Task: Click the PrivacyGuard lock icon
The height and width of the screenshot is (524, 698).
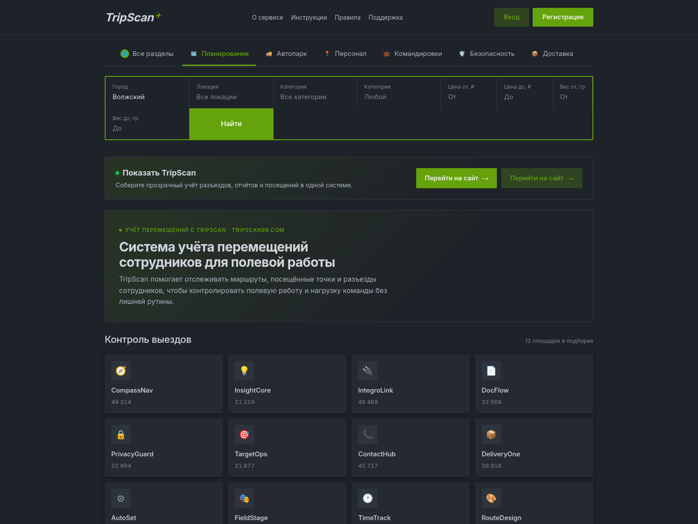Action: pos(121,434)
